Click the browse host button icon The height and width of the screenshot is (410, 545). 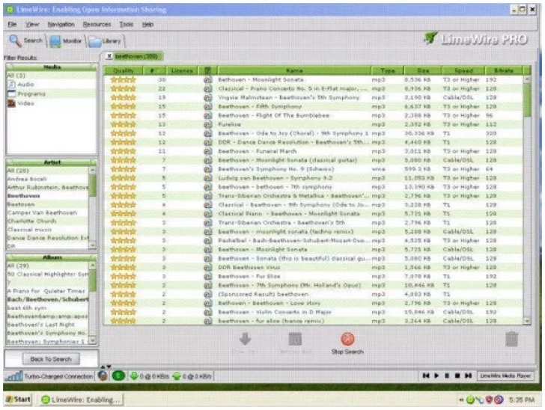(295, 339)
